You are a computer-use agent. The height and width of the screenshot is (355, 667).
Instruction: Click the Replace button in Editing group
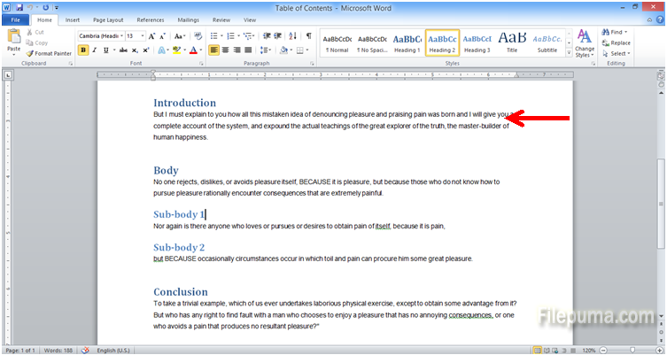coord(619,42)
